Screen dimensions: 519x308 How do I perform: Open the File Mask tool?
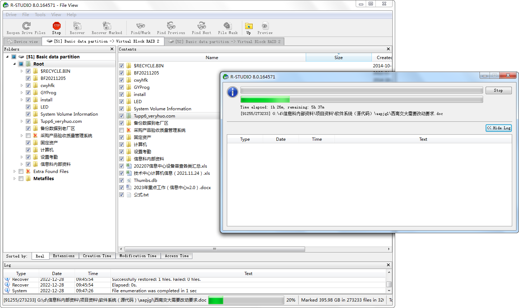coord(228,26)
